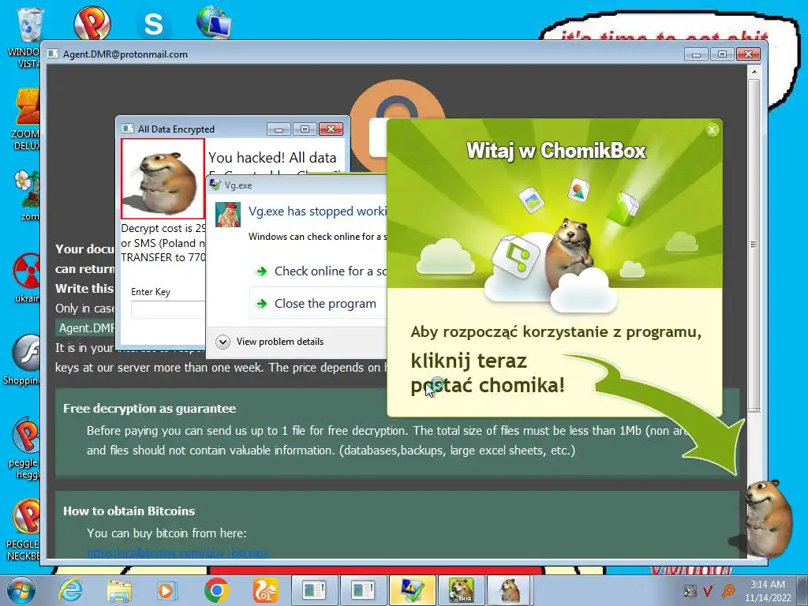Launch Windows Media Player from taskbar
The image size is (808, 606).
point(166,590)
